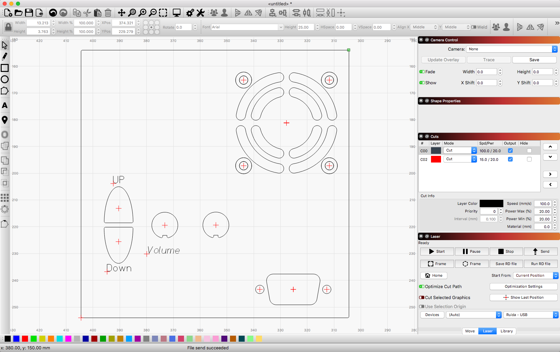Select the Text tool

[x=5, y=106]
